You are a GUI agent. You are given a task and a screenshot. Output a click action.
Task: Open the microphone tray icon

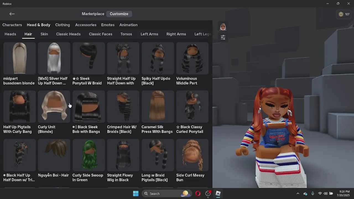(x=313, y=193)
